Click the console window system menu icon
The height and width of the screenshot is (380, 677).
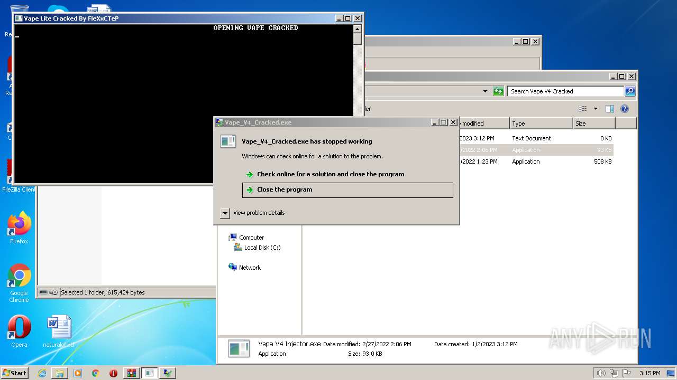tap(19, 18)
